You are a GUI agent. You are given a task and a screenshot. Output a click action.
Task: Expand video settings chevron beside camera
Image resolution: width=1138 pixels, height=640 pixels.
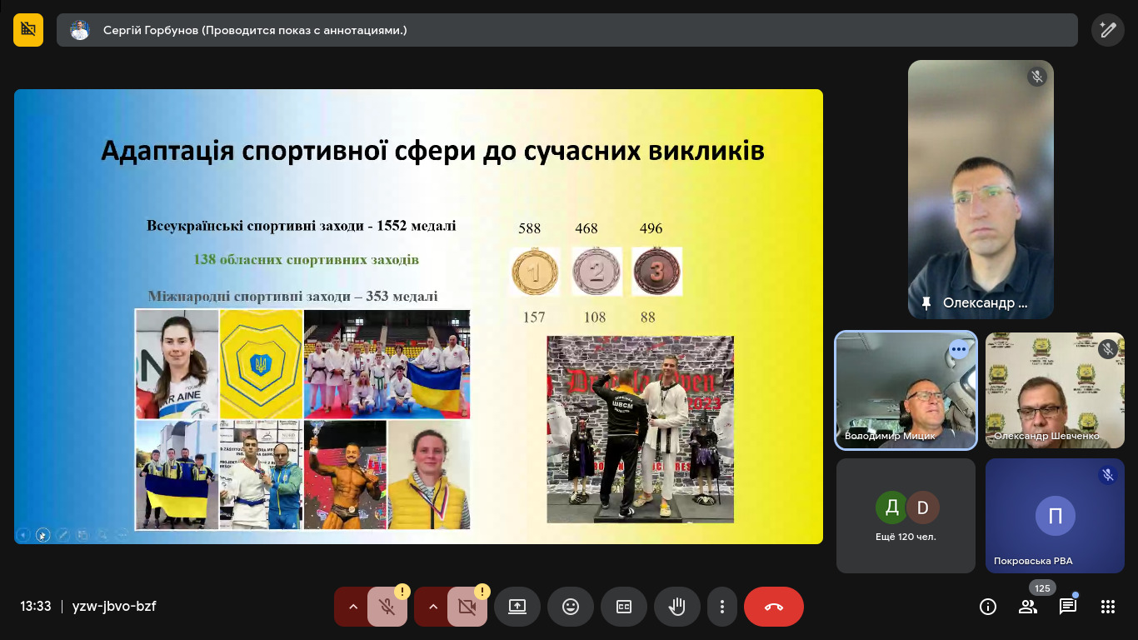pyautogui.click(x=433, y=607)
